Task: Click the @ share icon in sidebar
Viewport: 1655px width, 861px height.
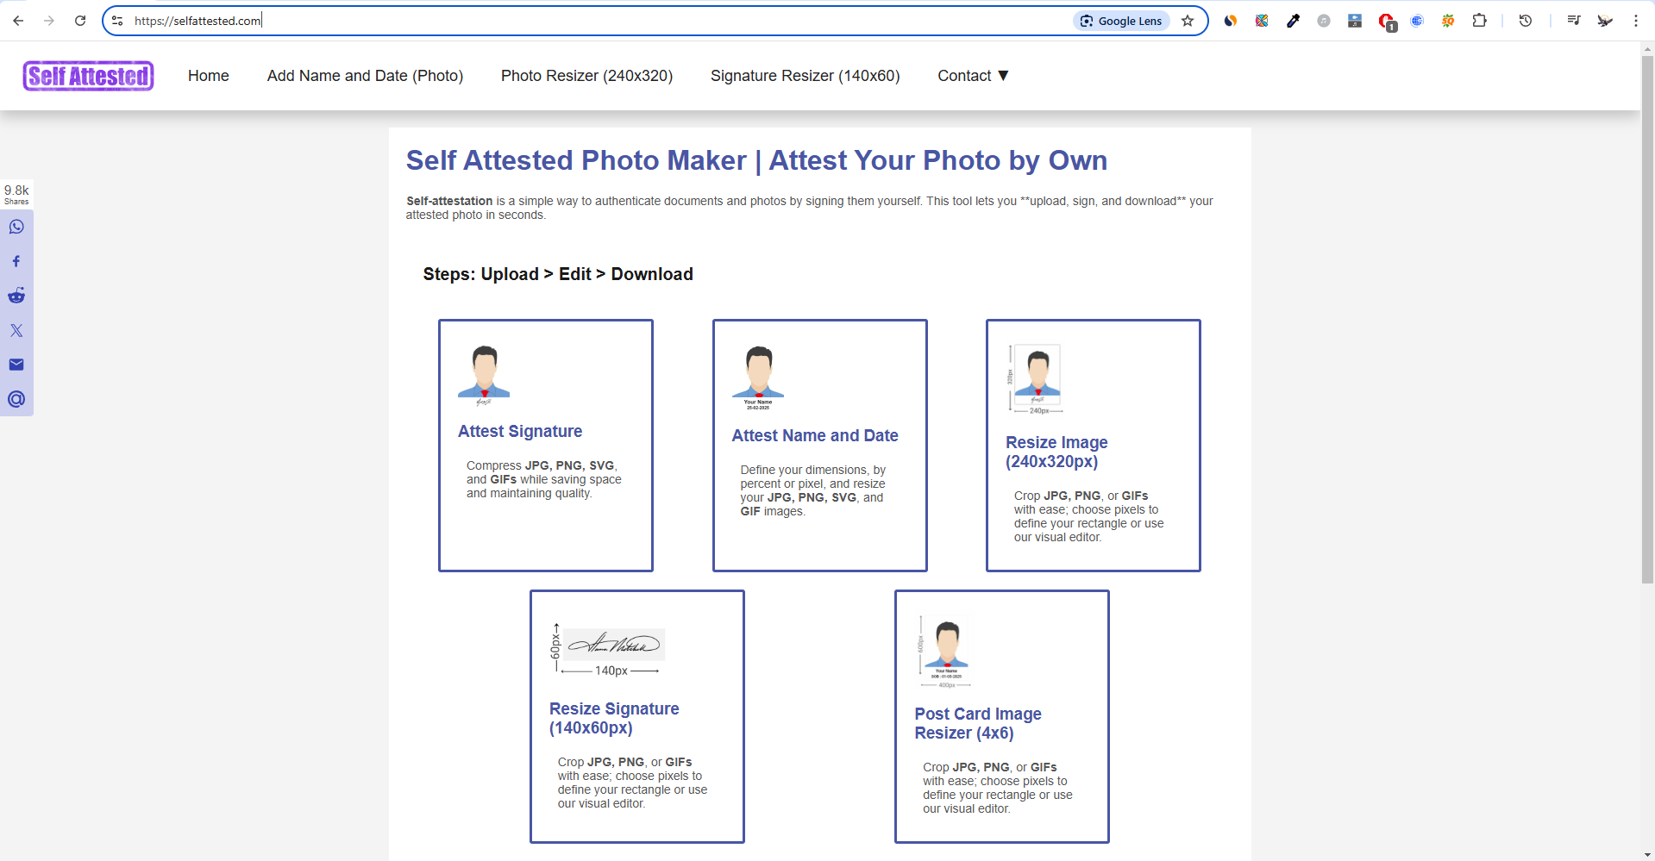Action: [x=16, y=399]
